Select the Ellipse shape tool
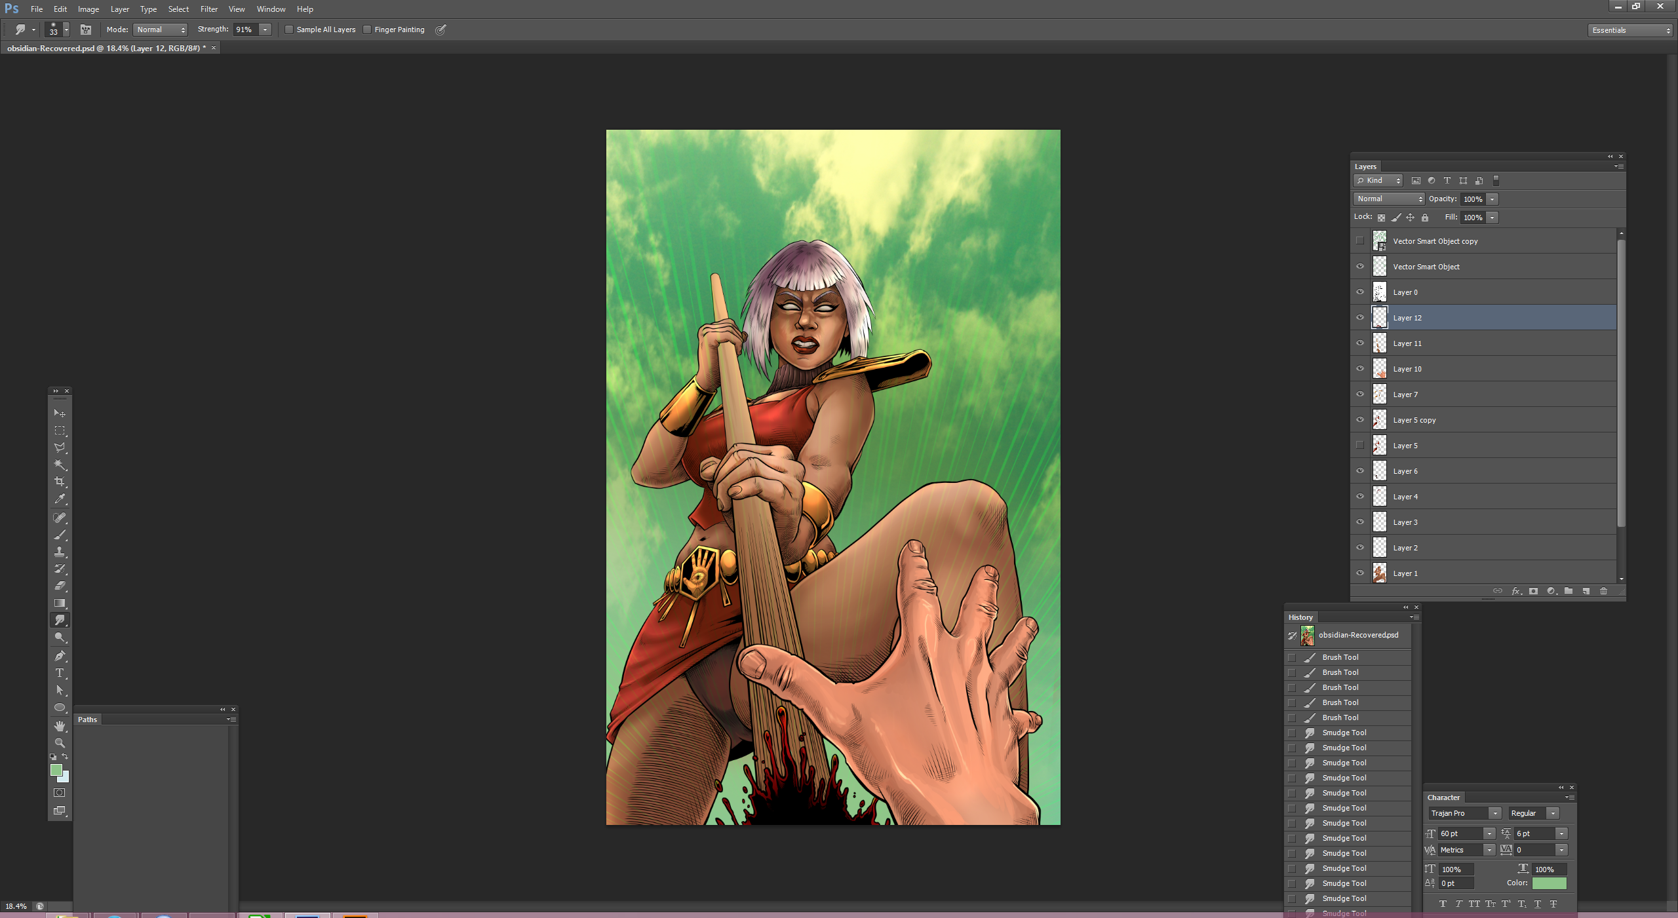Viewport: 1678px width, 918px height. tap(60, 708)
